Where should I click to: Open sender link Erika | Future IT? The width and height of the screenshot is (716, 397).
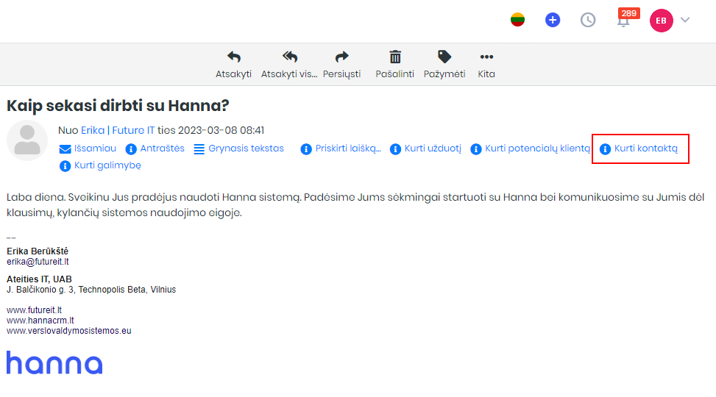click(118, 130)
